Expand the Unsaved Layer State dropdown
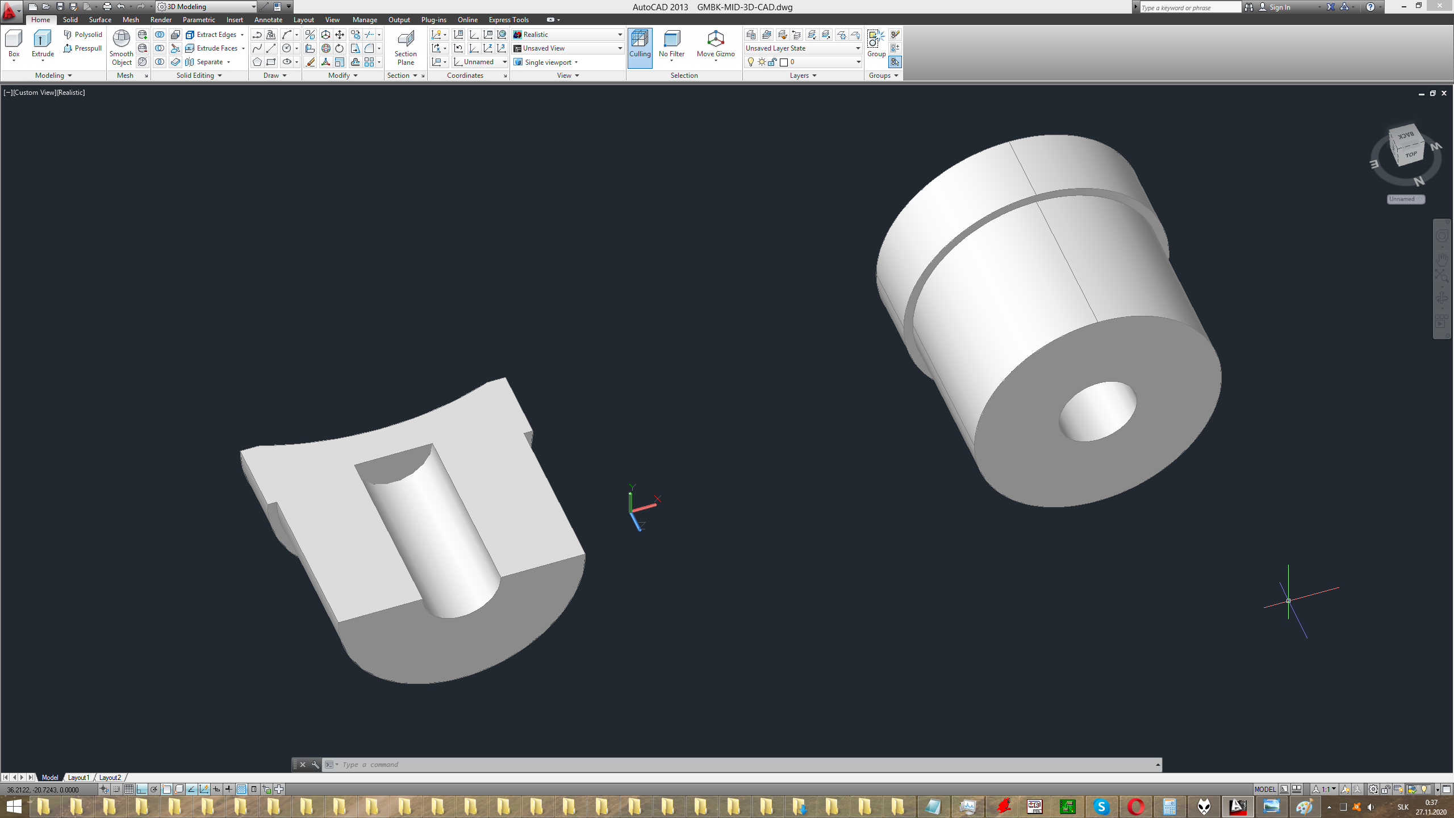The height and width of the screenshot is (818, 1454). pos(858,48)
